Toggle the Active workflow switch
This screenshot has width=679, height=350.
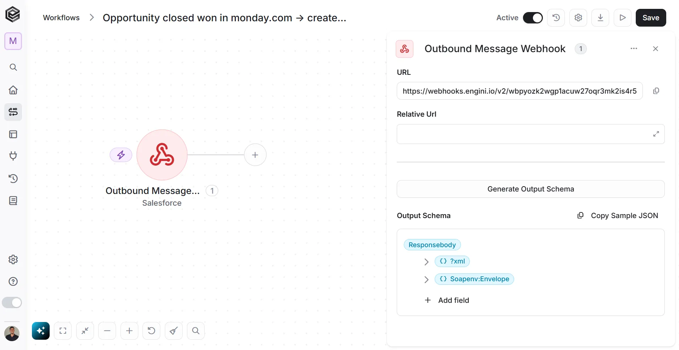(533, 18)
